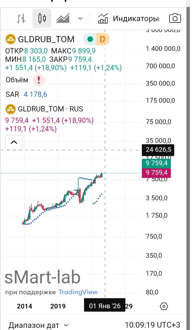The image size is (196, 330).
Task: Collapse the legend panel with the chevron
Action: (x=14, y=142)
